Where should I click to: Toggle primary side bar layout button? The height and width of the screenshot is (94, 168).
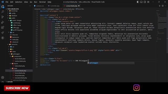(138, 2)
